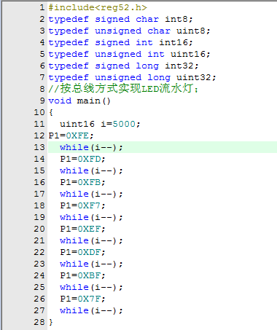
Task: Click the highlighted while(i--); on line 13
Action: click(91, 147)
